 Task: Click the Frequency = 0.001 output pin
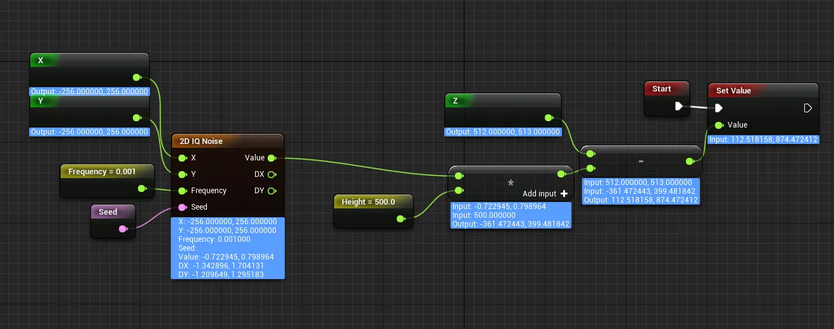(x=141, y=188)
